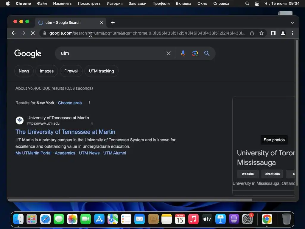
Task: Click the magnifier search button in Google
Action: [x=207, y=53]
